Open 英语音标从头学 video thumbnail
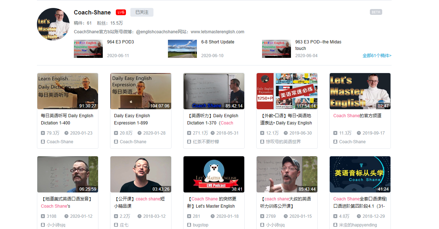The height and width of the screenshot is (229, 439). pos(360,174)
